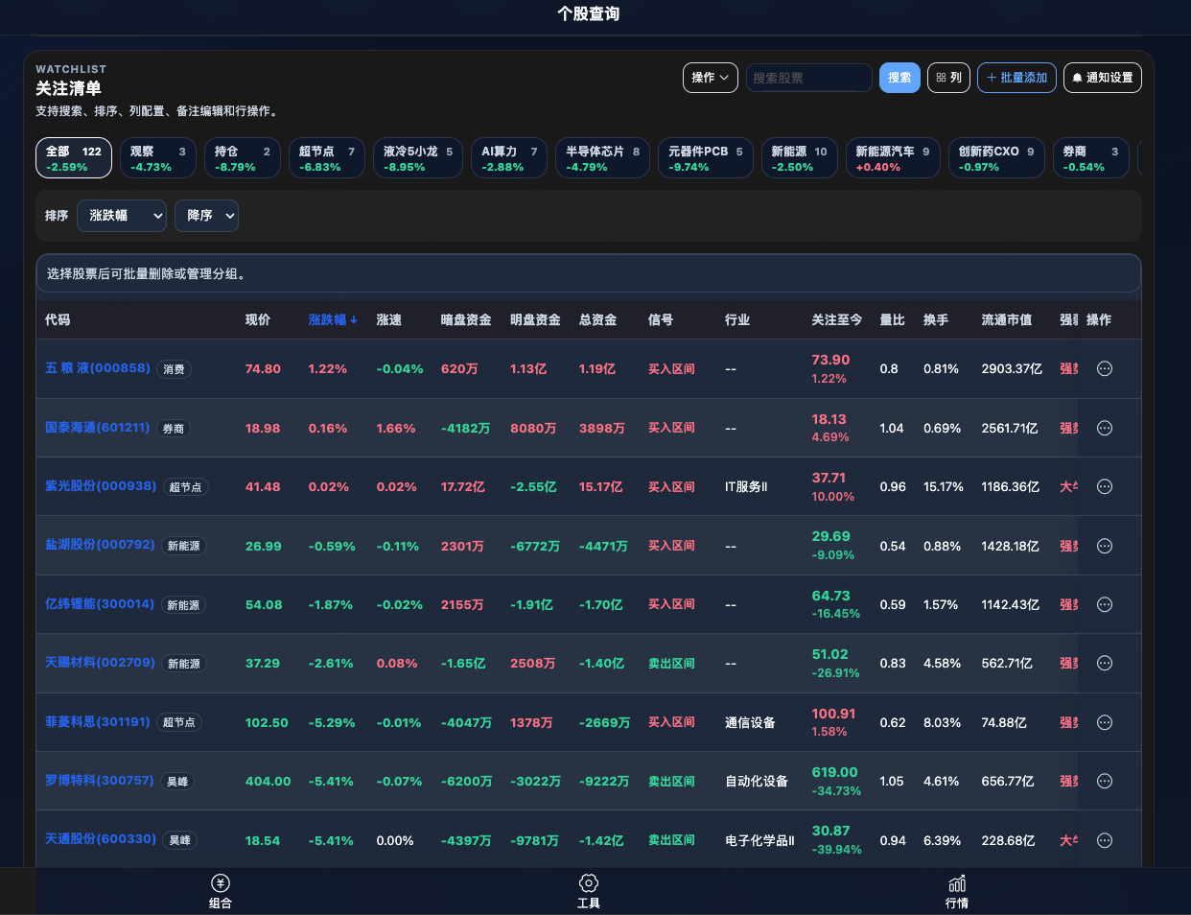Screen dimensions: 1191x915
Task: Click the 批量添加 batch add button
Action: click(1017, 78)
